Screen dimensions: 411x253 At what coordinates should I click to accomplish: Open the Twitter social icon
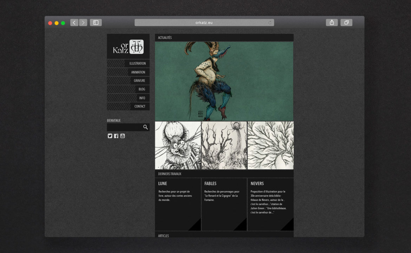[x=110, y=136]
